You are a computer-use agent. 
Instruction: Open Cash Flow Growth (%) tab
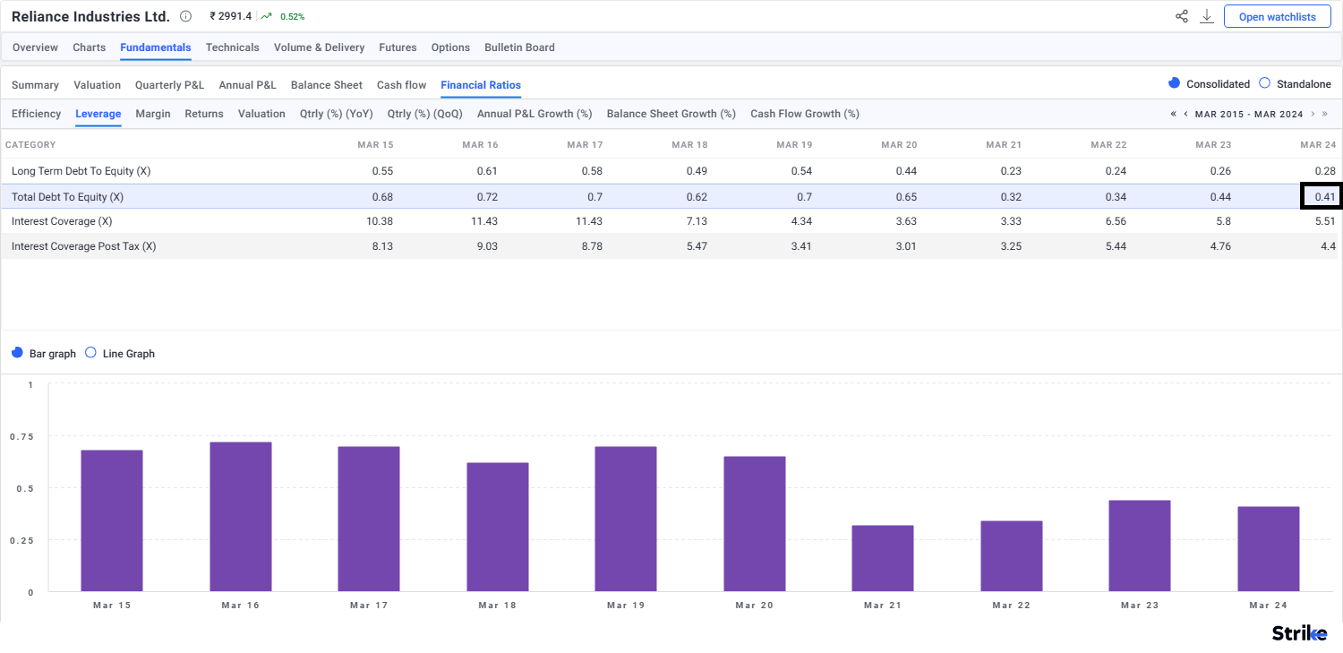tap(805, 114)
